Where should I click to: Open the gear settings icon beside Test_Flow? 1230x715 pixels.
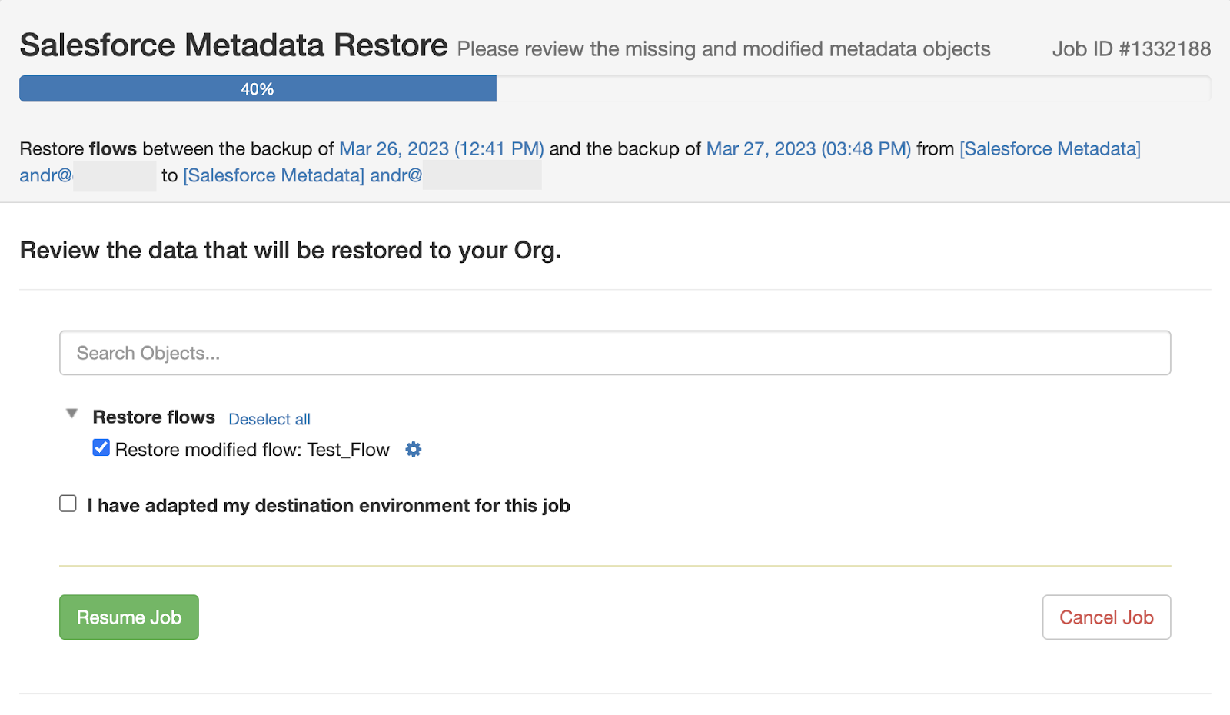point(414,450)
